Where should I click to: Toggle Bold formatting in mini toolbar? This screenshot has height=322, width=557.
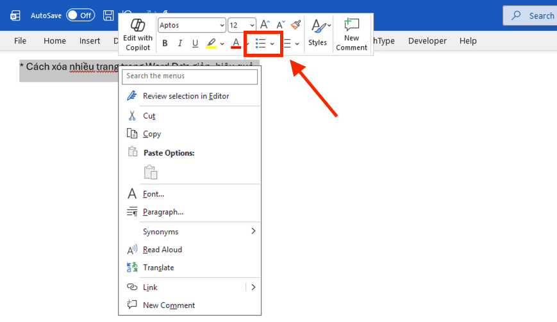165,44
